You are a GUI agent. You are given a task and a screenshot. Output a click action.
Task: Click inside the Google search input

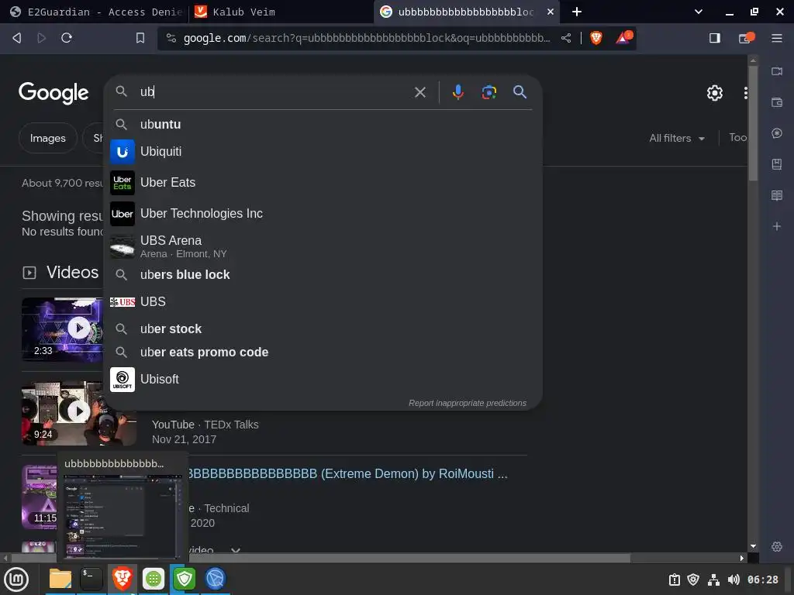tap(274, 91)
